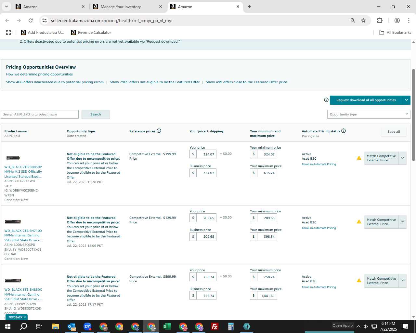416x333 pixels.
Task: Show 408 offers deactivated for pricing errors
Action: coord(55,82)
